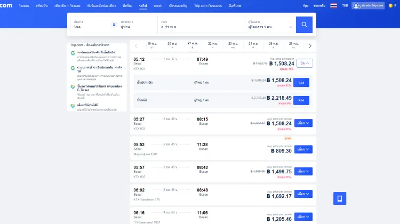Swap origin and destination stations
The width and height of the screenshot is (400, 224).
[x=114, y=25]
